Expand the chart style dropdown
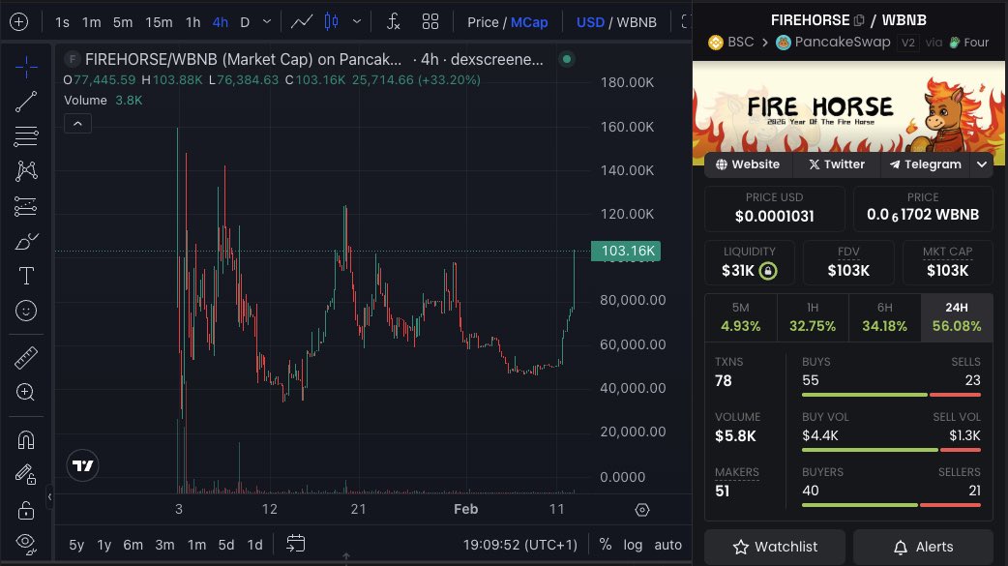This screenshot has height=566, width=1008. [x=357, y=22]
